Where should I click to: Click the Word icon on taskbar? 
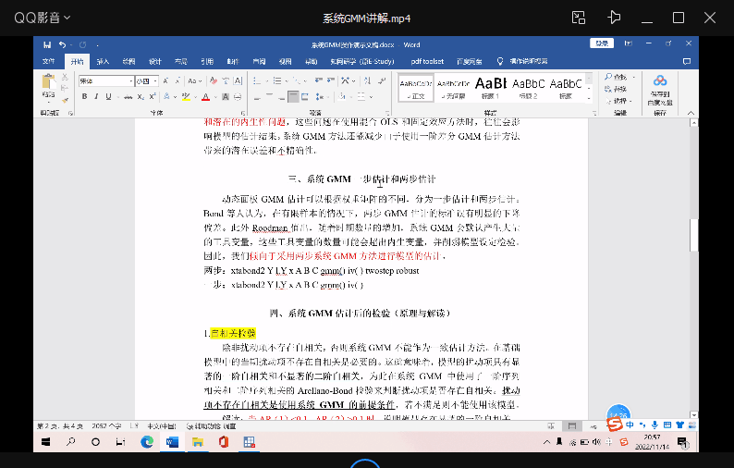(x=172, y=442)
